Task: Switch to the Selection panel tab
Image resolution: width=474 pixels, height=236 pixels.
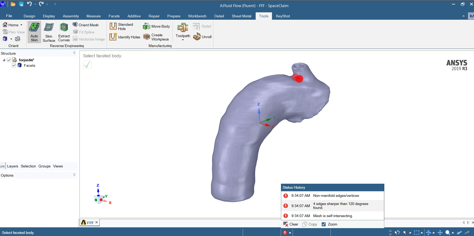Action: point(28,166)
